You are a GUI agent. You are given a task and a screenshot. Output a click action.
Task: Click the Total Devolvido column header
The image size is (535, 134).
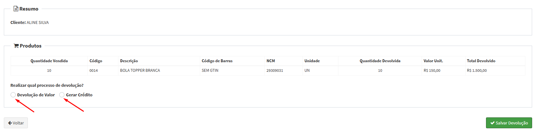pyautogui.click(x=481, y=61)
